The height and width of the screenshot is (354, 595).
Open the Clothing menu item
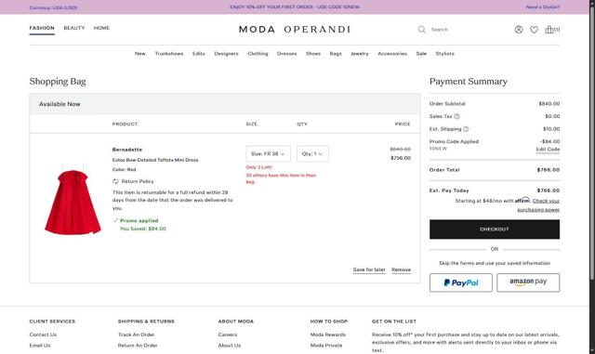(x=258, y=54)
